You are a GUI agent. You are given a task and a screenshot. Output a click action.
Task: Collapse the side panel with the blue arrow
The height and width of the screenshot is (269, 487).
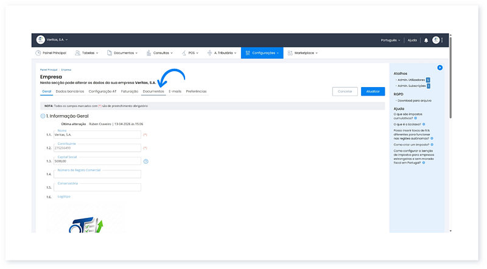pos(440,68)
